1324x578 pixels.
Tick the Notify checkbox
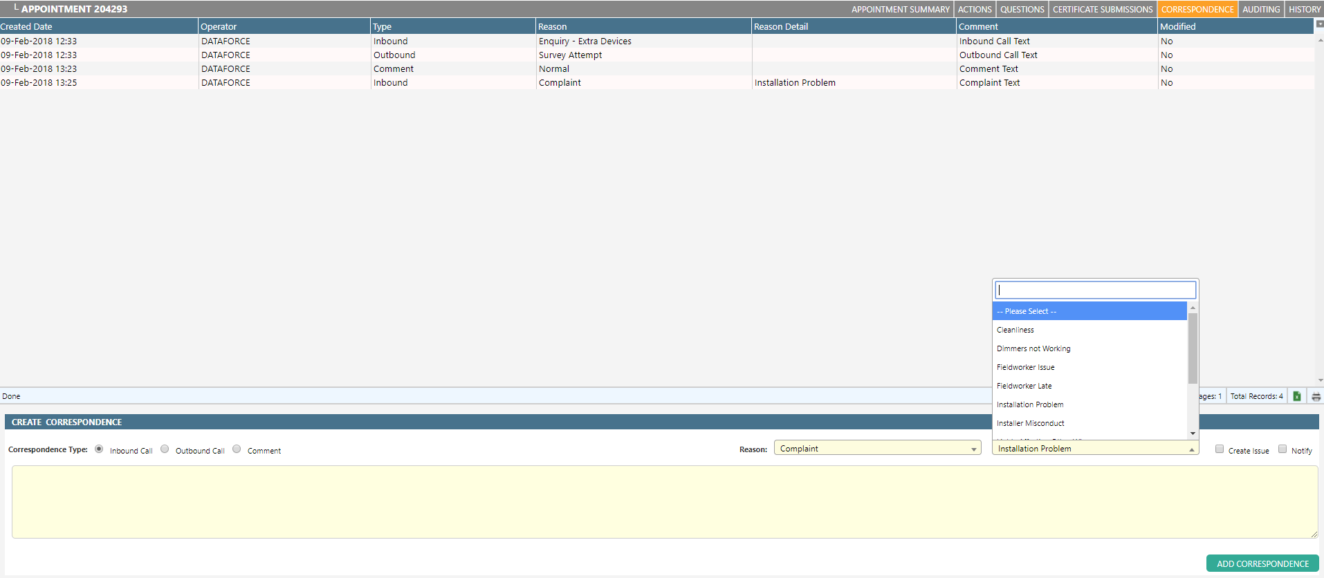pyautogui.click(x=1282, y=449)
